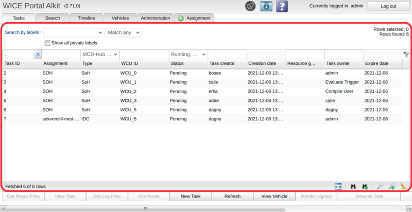This screenshot has height=212, width=412.
Task: Click the blue help question mark icon
Action: (x=282, y=6)
